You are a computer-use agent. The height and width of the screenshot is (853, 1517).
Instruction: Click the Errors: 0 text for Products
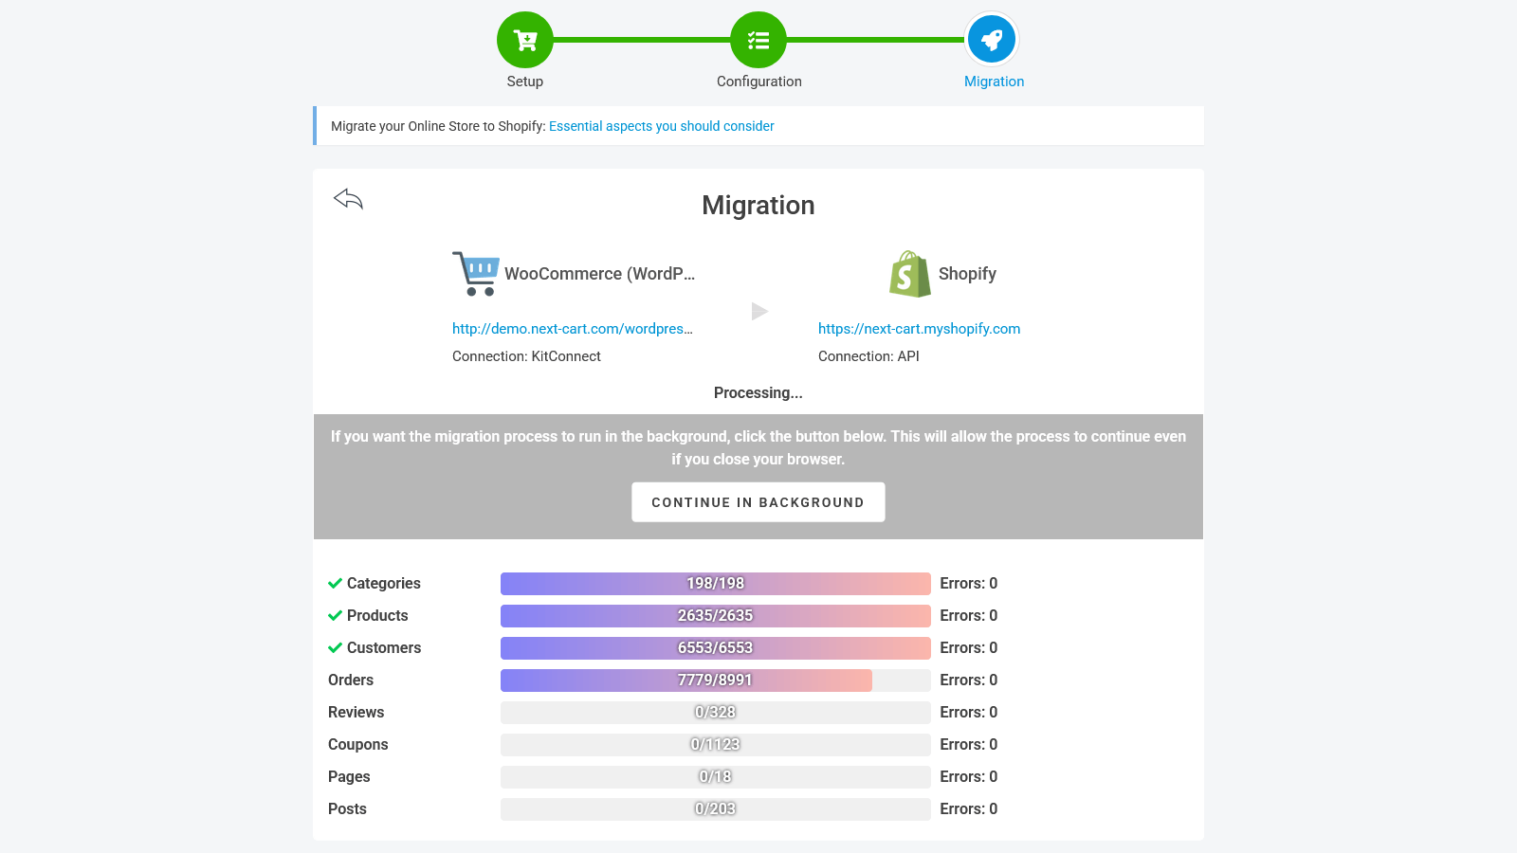coord(969,616)
